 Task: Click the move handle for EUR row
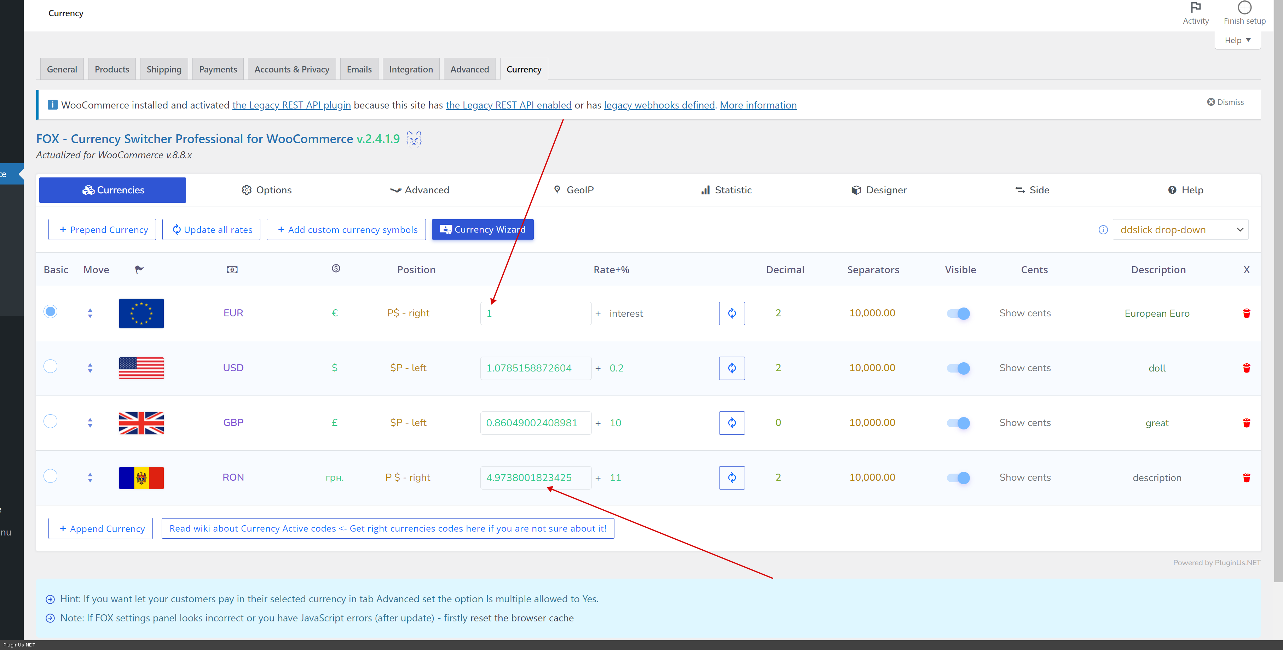[x=90, y=313]
